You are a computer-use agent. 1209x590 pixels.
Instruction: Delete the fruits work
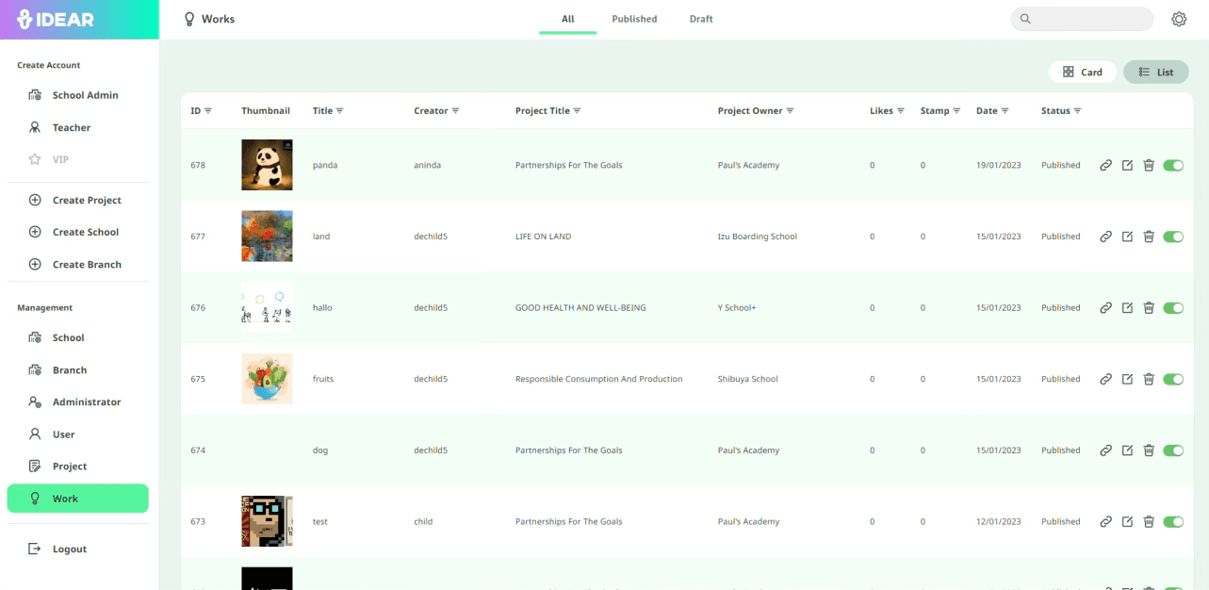[x=1149, y=379]
